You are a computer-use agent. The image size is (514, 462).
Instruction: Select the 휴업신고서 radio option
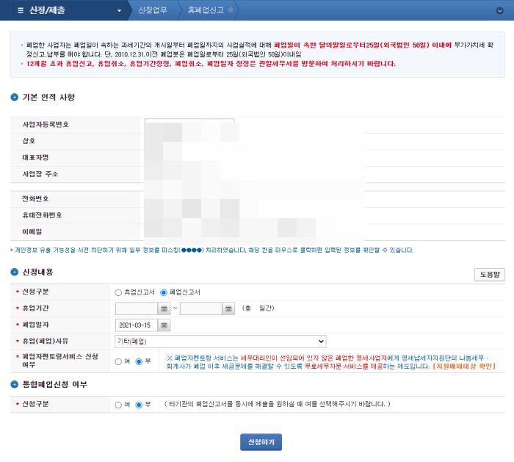tap(118, 292)
